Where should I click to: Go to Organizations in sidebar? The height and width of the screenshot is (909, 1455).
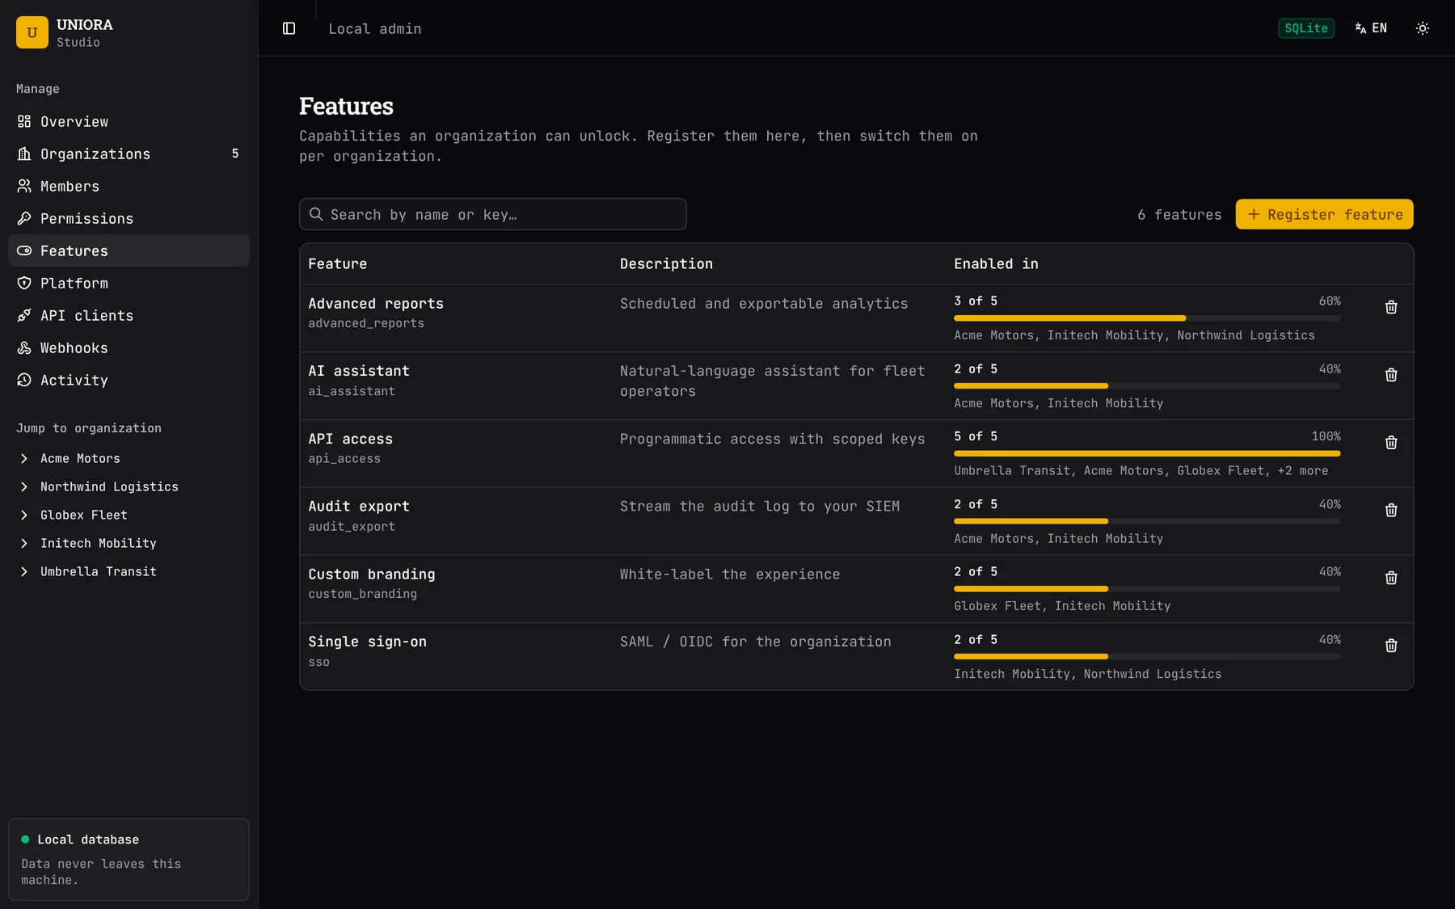point(129,154)
